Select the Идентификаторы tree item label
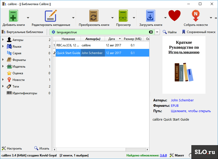The height and width of the screenshot is (159, 218). click(x=25, y=93)
